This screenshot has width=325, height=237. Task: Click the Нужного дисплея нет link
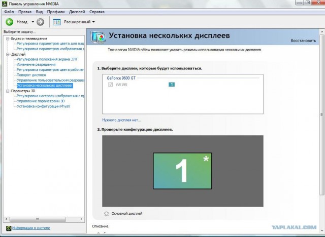click(121, 120)
